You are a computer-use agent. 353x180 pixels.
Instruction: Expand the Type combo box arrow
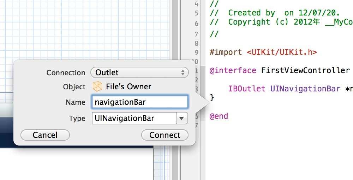(x=182, y=118)
